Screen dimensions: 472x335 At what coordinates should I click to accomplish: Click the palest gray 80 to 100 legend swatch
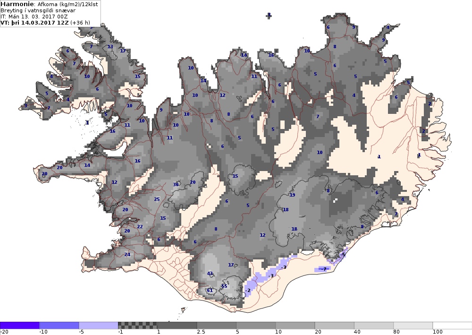tap(413, 326)
